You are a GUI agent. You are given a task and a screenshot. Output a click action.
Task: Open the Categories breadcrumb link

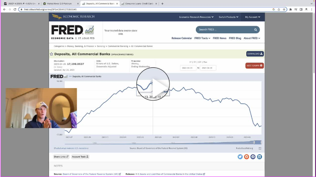(x=59, y=46)
